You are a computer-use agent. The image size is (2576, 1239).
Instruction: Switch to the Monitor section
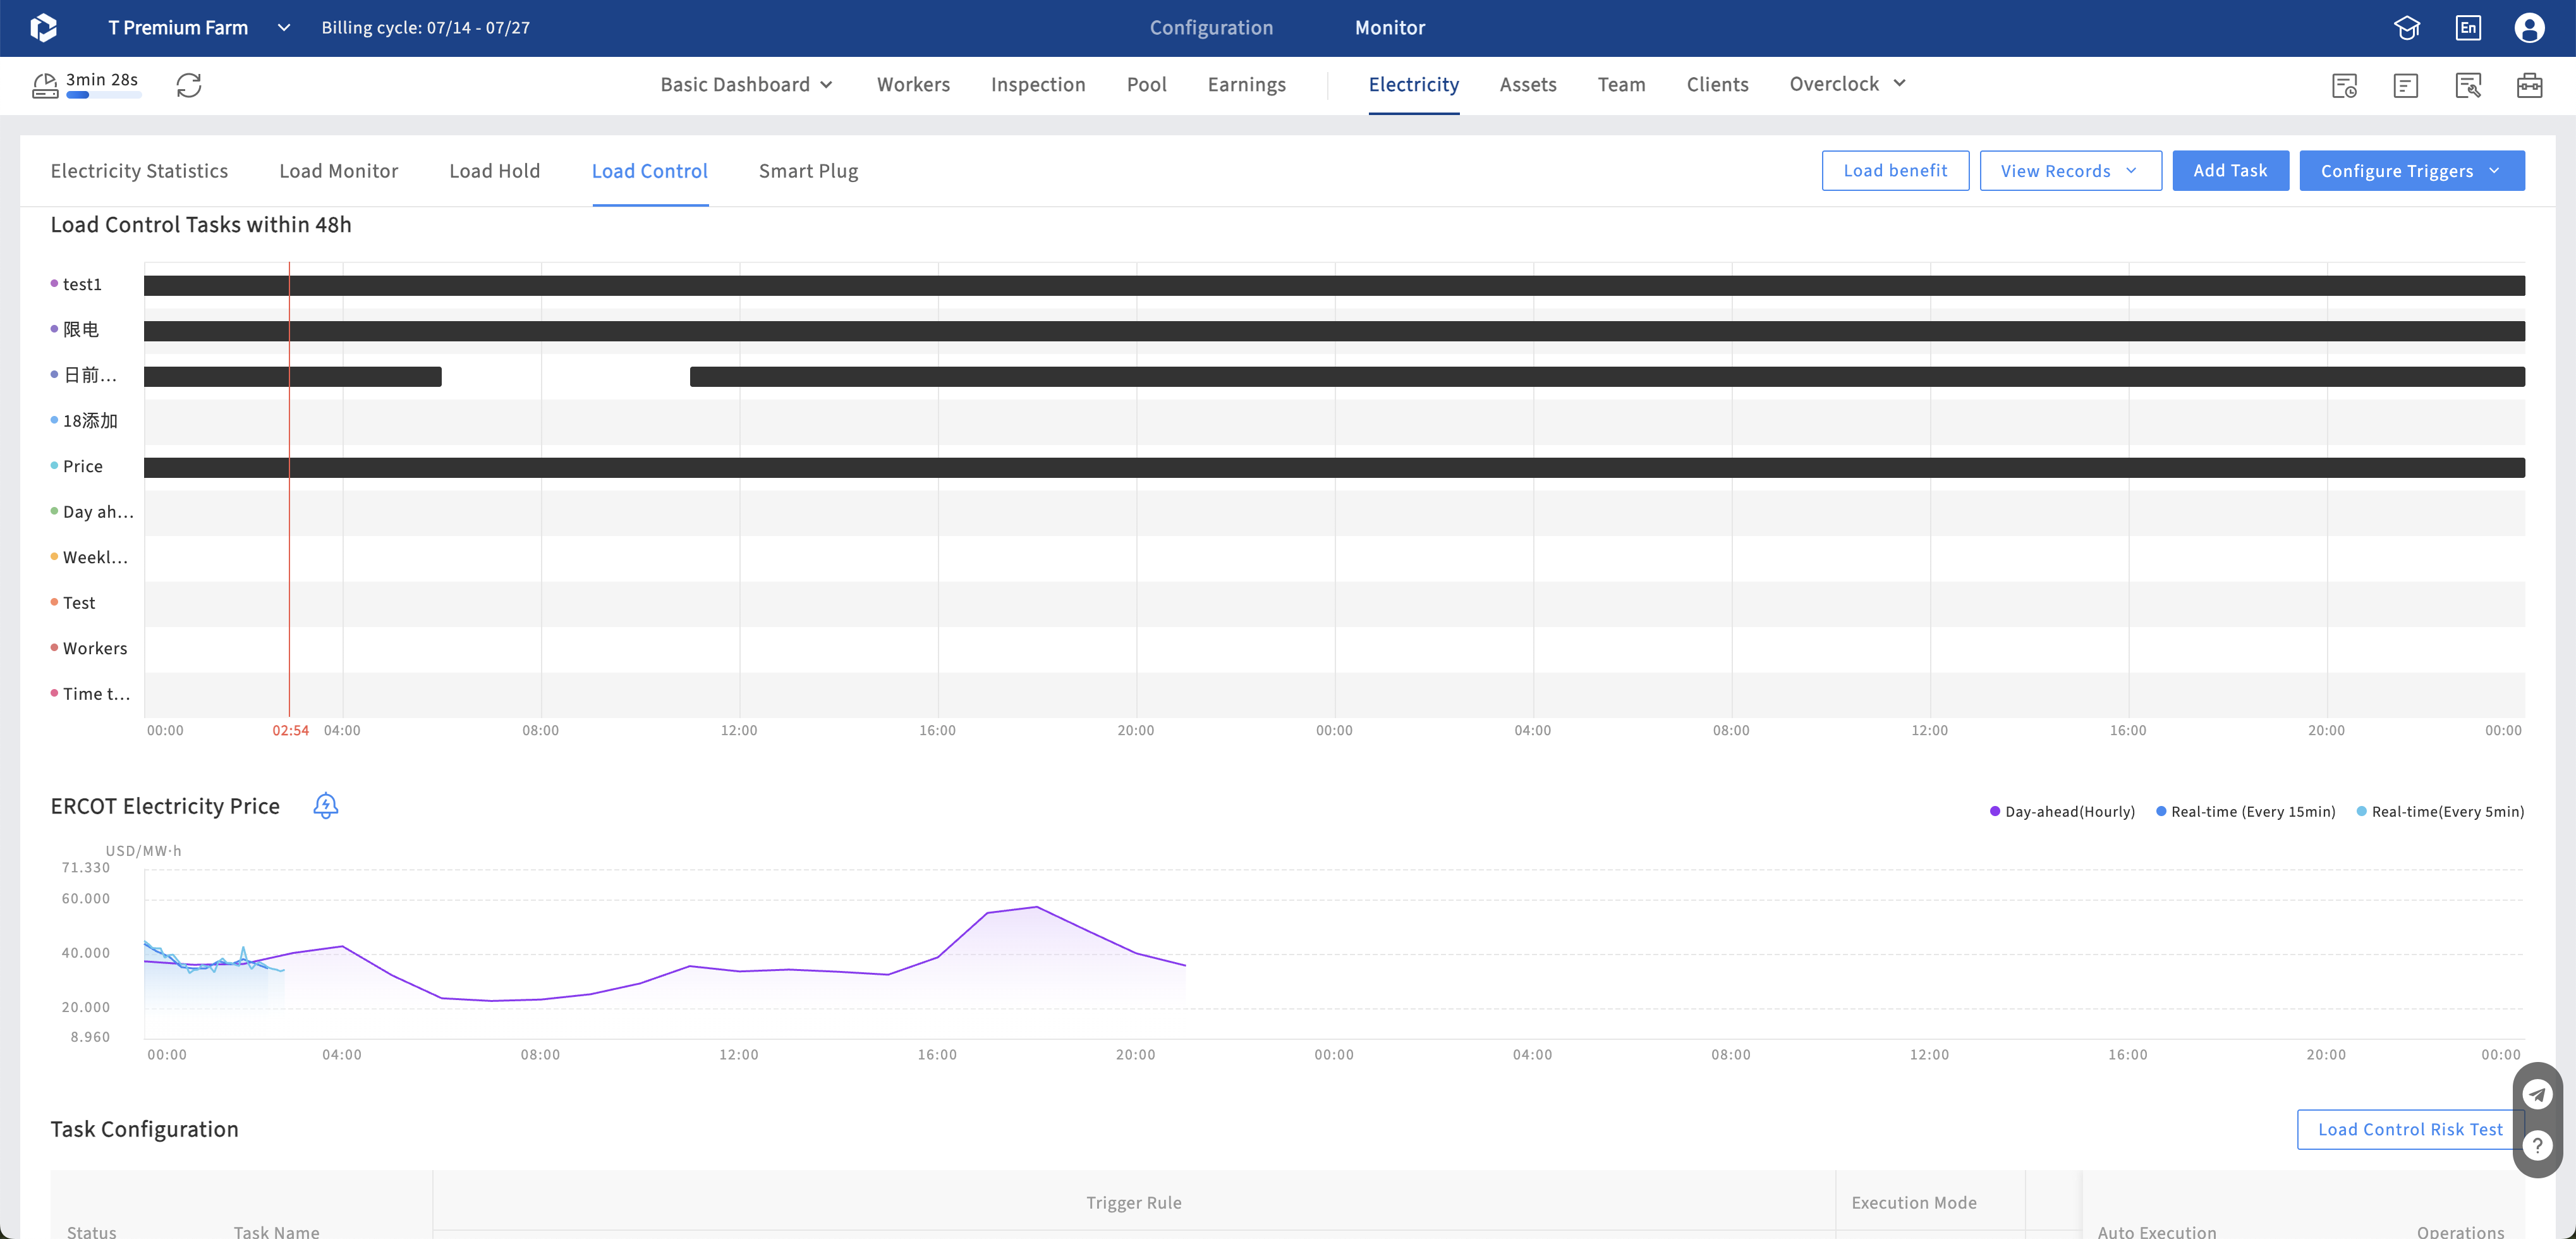[x=1390, y=28]
